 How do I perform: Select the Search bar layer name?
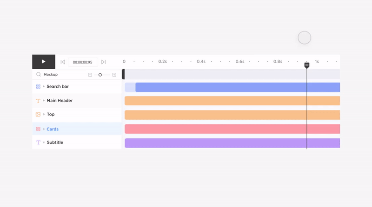click(58, 86)
